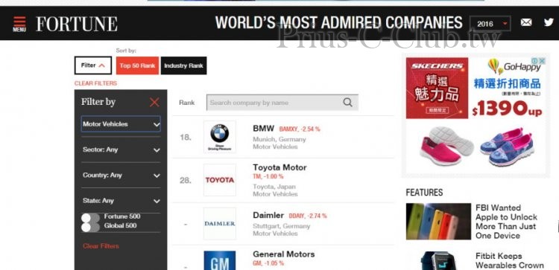Click the FEATURES heading

[424, 193]
